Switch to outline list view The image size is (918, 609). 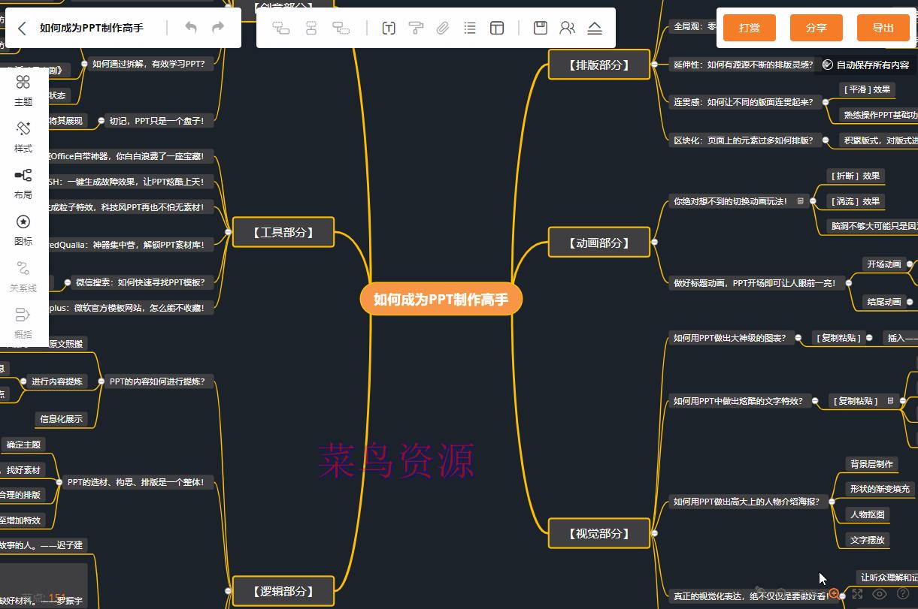[x=471, y=28]
